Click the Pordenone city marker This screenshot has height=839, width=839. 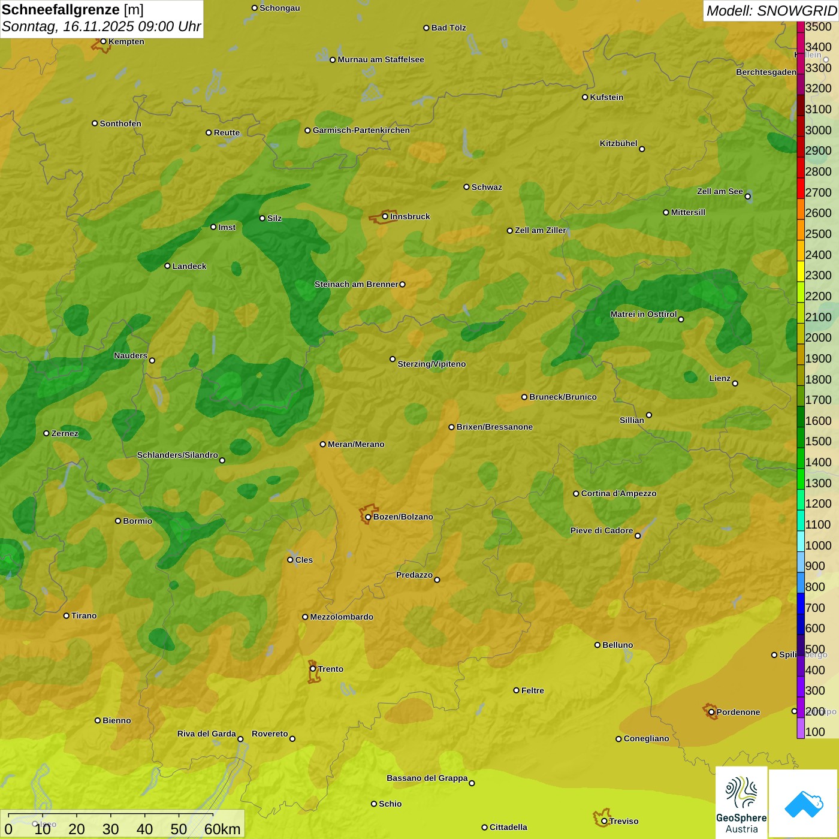(711, 712)
